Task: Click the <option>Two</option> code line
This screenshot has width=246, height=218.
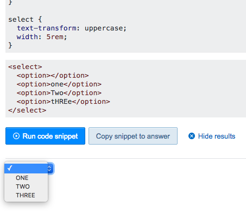Action: click(59, 93)
